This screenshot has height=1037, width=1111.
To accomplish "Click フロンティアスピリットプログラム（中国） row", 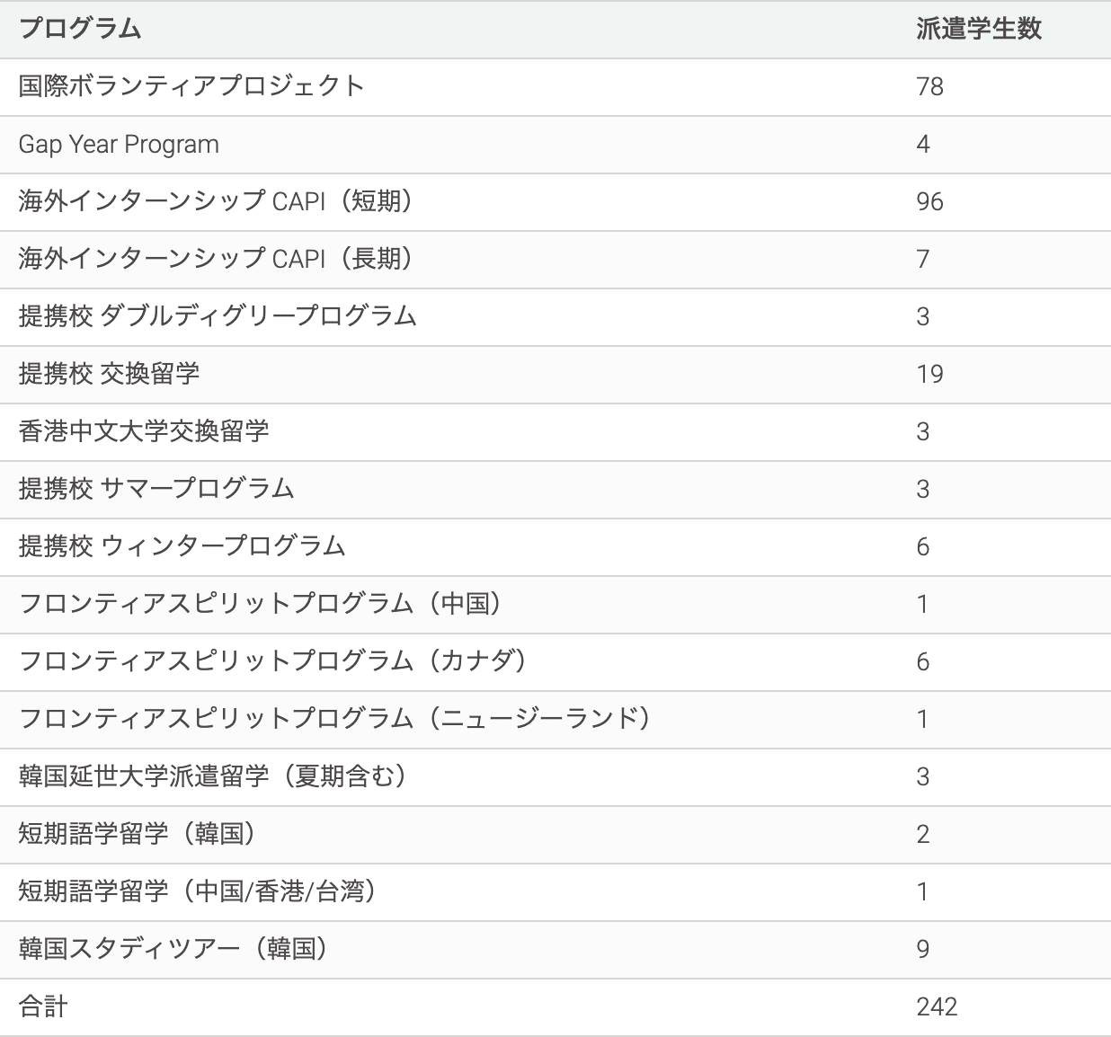I will point(261,604).
